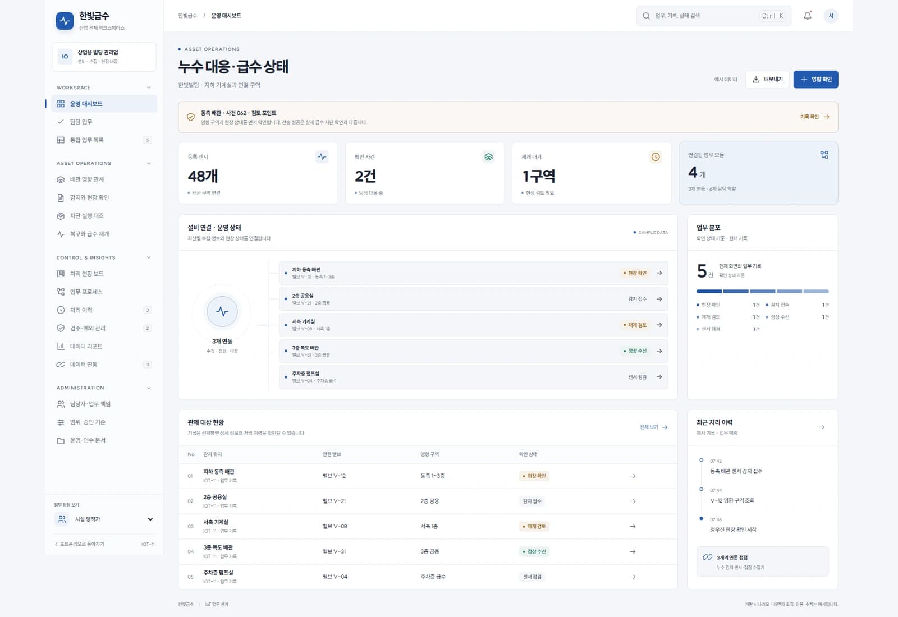Click central pulse hub icon above 3개 연동

click(x=222, y=311)
